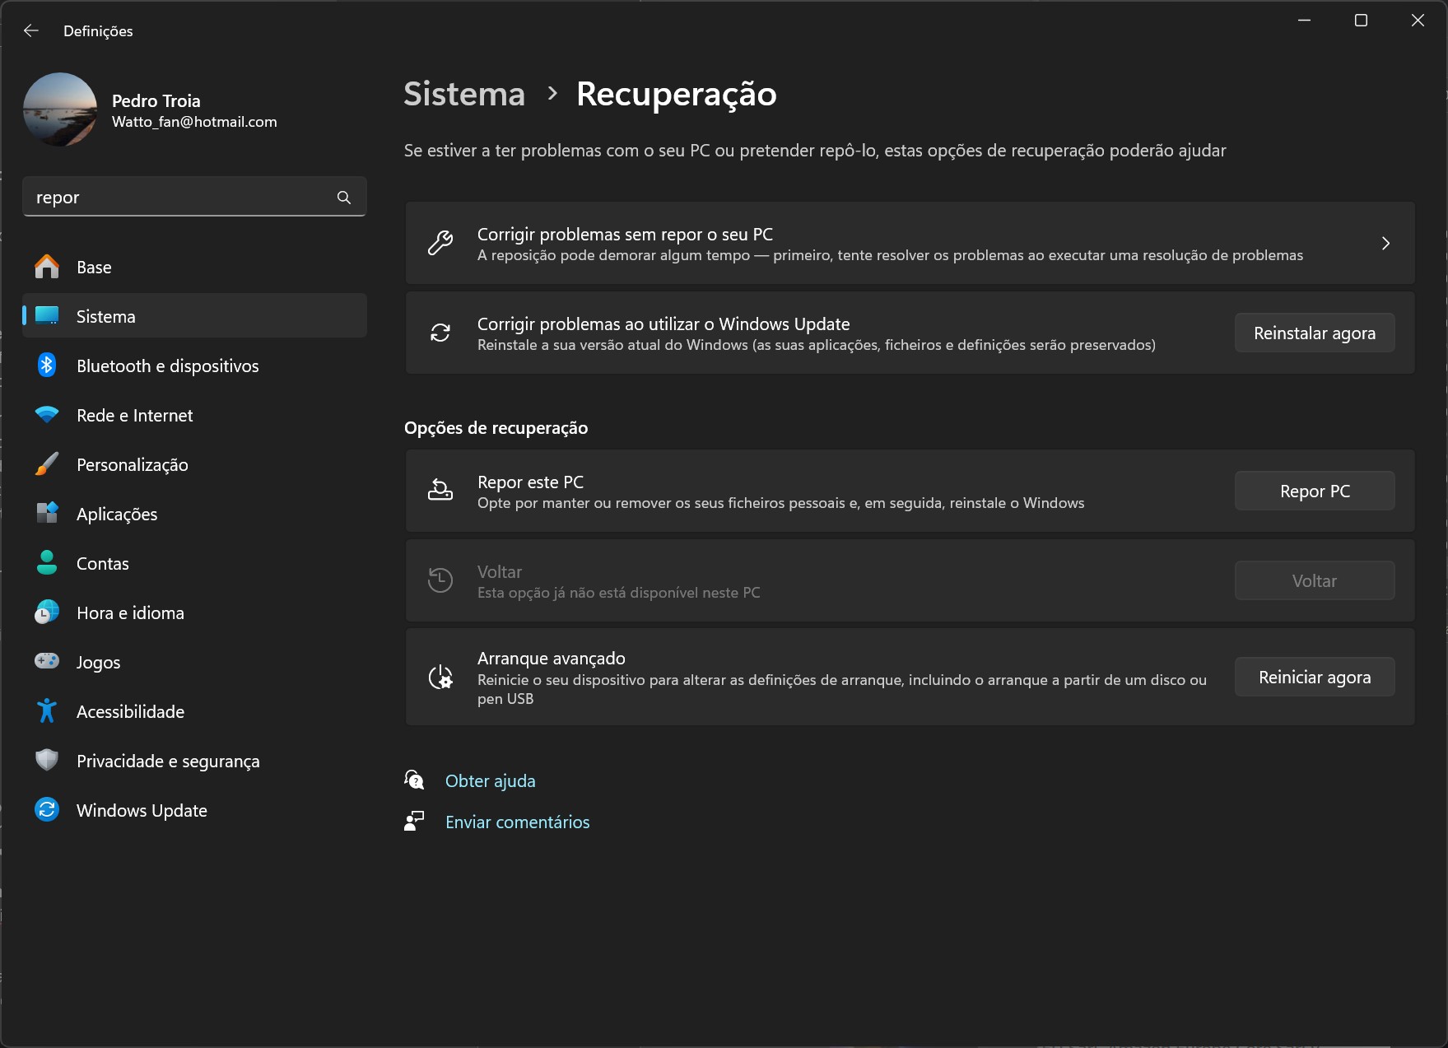The height and width of the screenshot is (1048, 1448).
Task: Click the shield icon for Privacidade e segurança
Action: tap(47, 760)
